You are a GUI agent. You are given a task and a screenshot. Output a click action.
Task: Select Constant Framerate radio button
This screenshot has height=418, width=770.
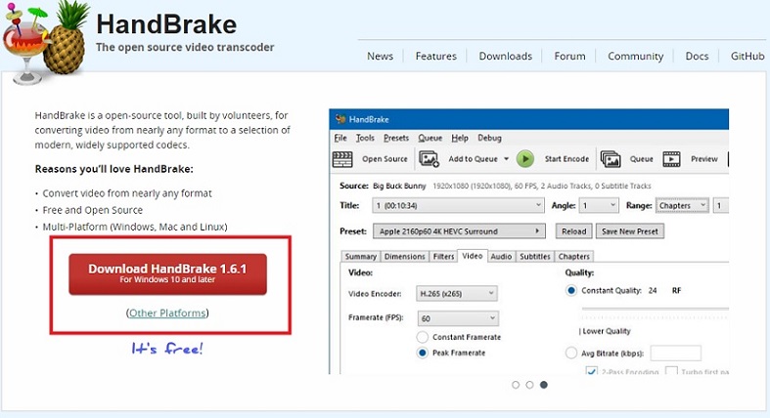pos(423,337)
